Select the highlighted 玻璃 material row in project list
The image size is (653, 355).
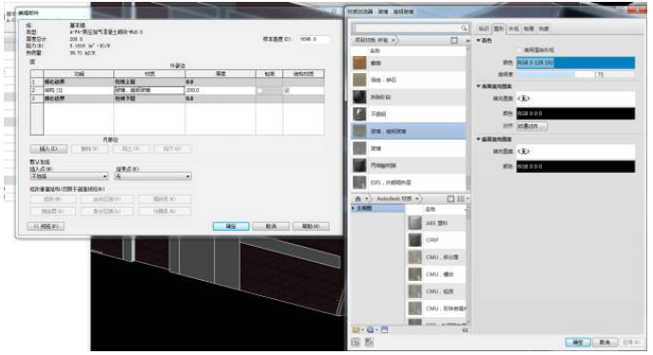pos(409,131)
